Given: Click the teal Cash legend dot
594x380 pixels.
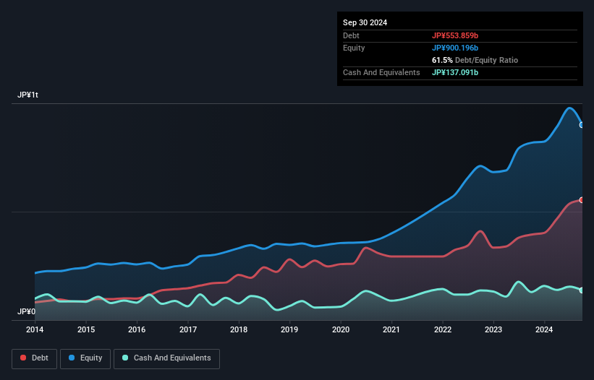Looking at the screenshot, I should coord(125,358).
